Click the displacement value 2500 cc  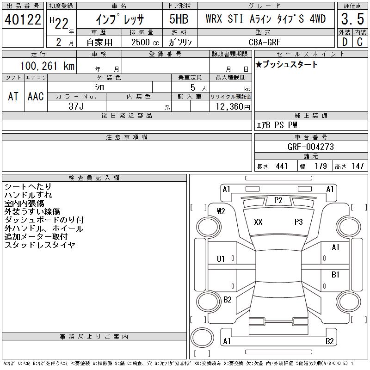[145, 43]
